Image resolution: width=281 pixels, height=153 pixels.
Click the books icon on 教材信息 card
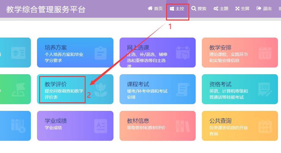point(183,126)
